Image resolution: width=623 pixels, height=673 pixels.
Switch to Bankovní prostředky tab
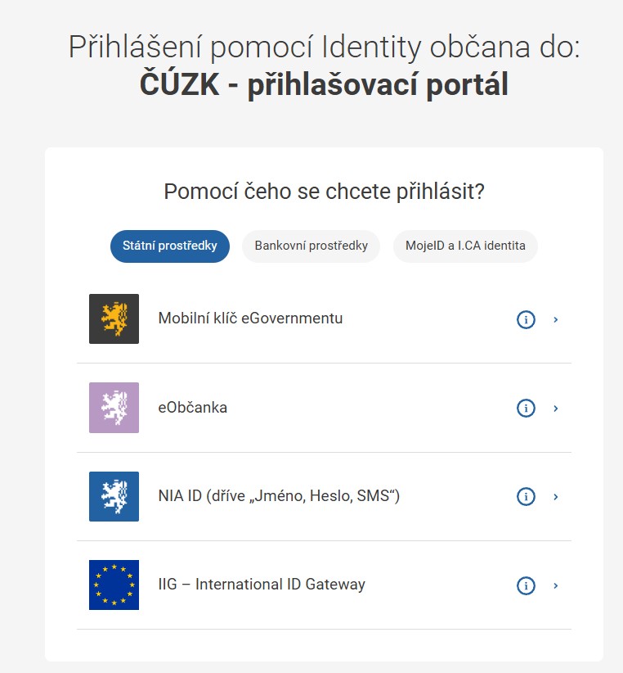tap(311, 246)
